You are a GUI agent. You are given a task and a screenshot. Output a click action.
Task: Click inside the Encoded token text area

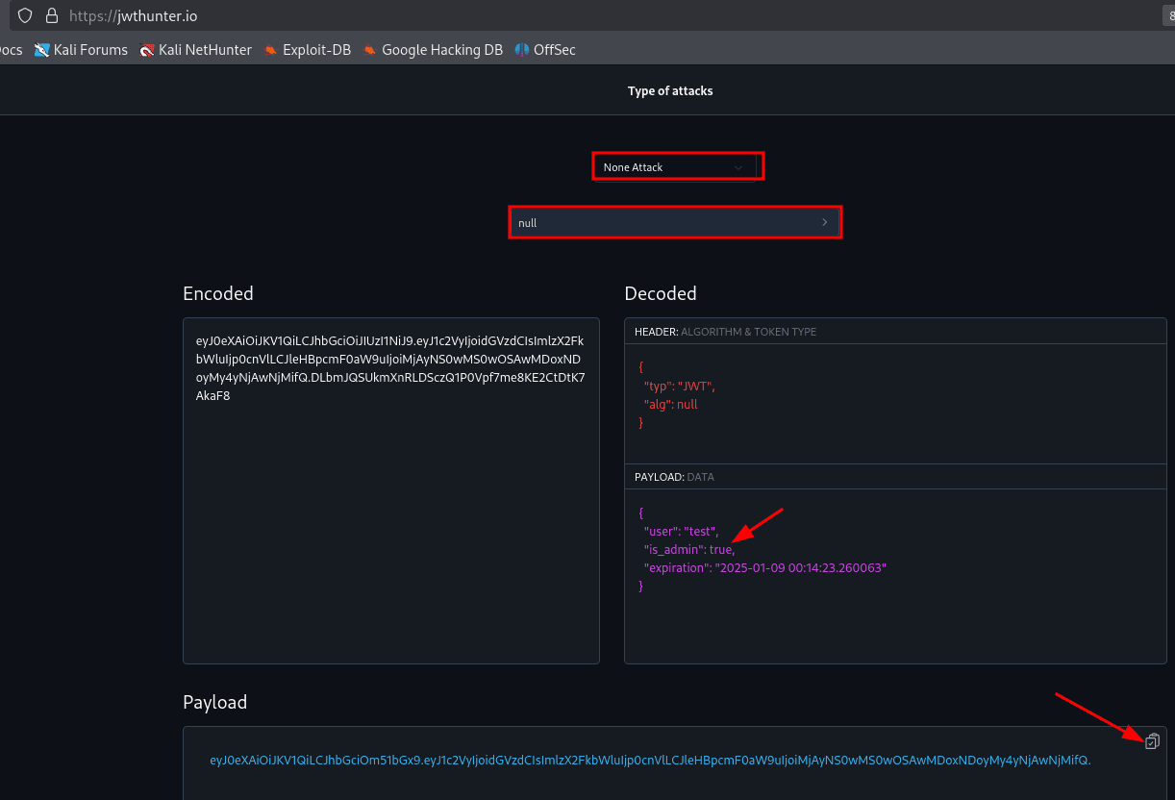pyautogui.click(x=391, y=490)
